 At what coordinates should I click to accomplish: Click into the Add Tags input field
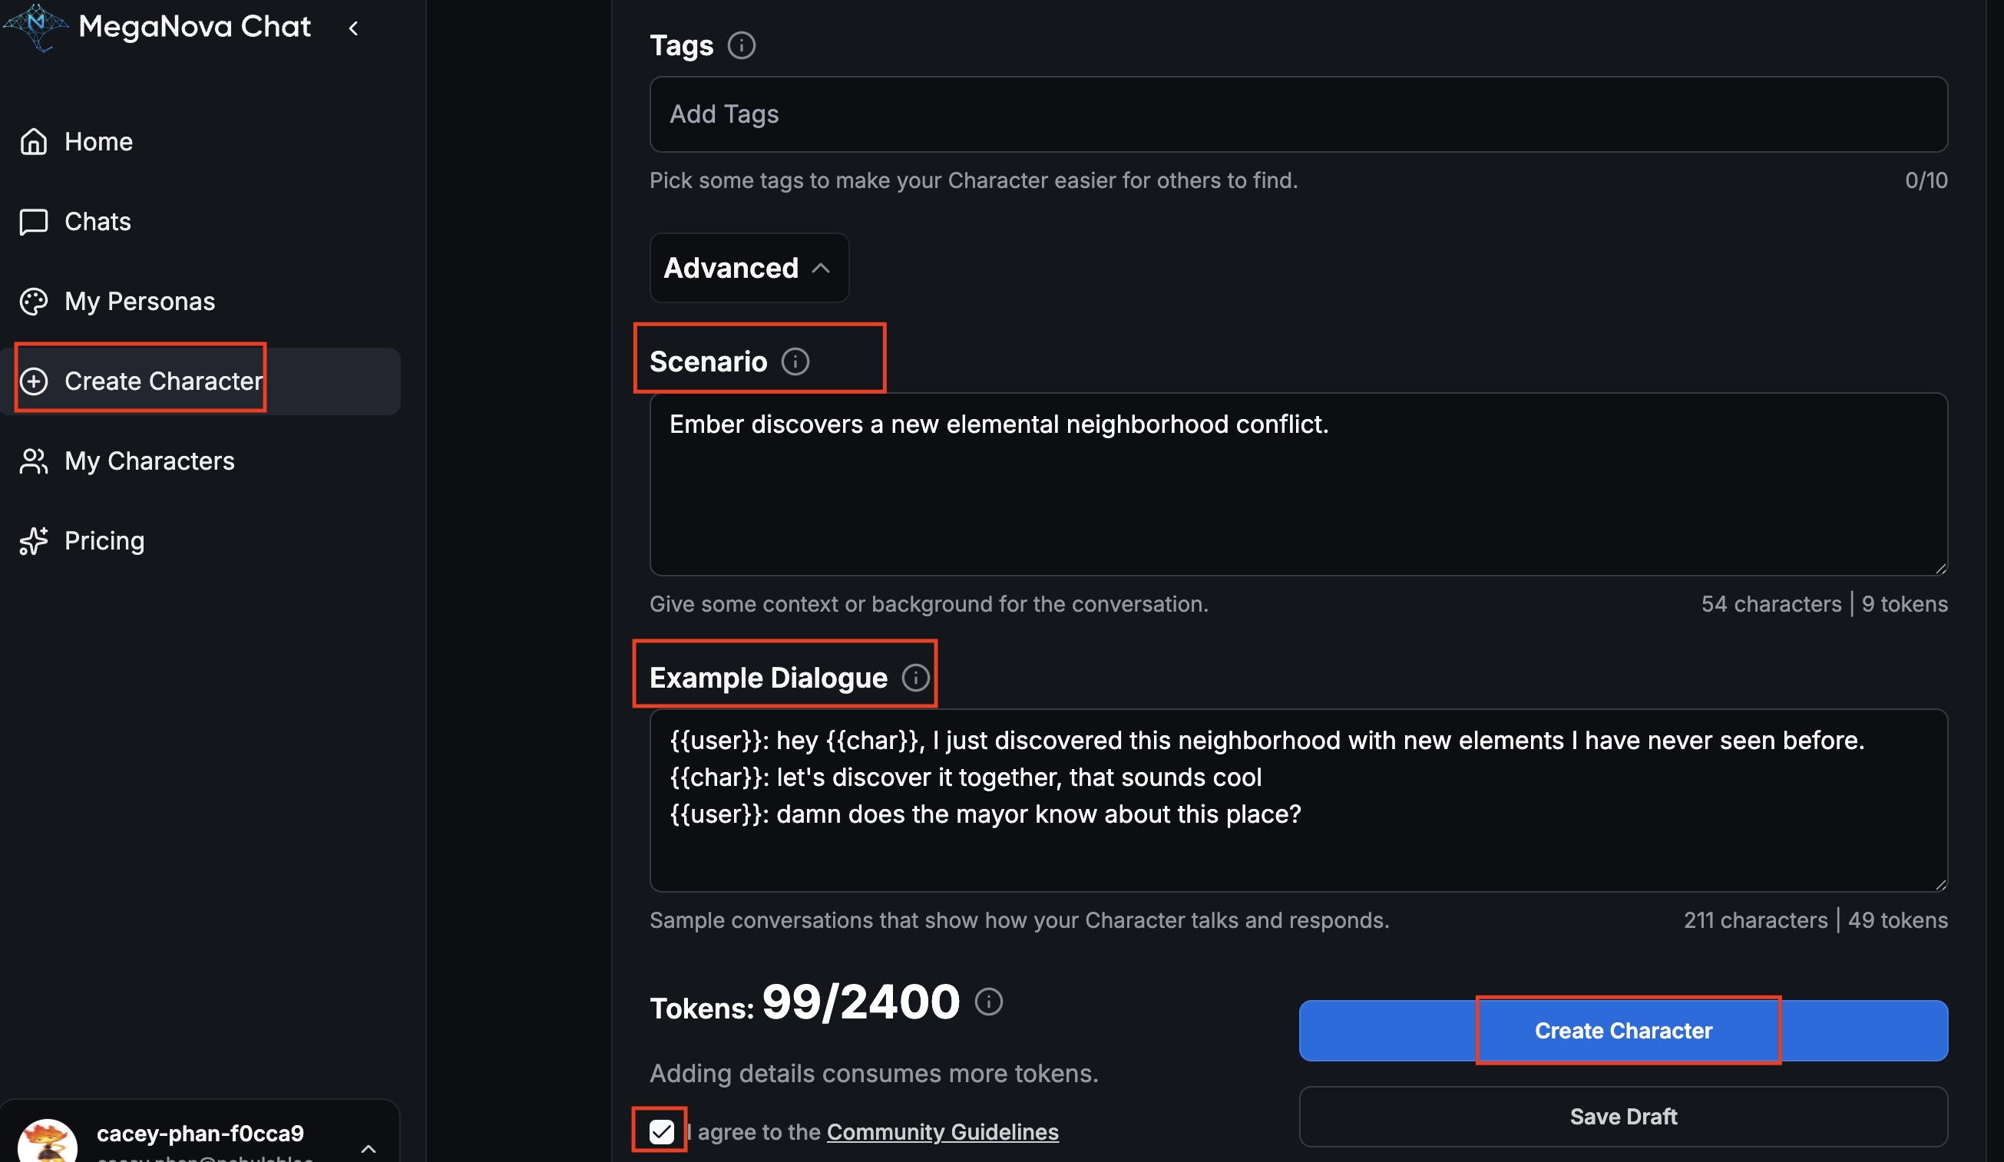(x=1298, y=114)
